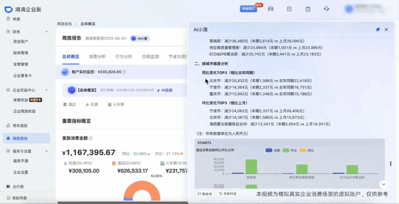Start a 新会话 in AI panel
This screenshot has height=204, width=399.
pyautogui.click(x=205, y=194)
